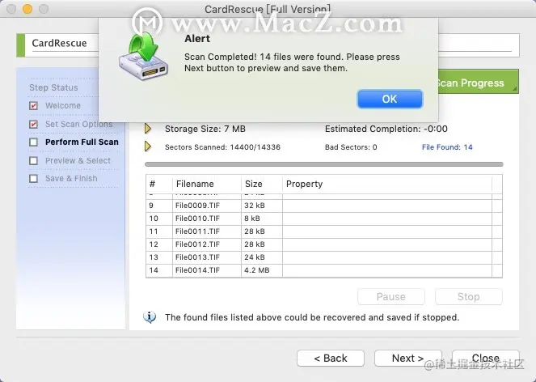Sort by the Size column header

click(262, 185)
